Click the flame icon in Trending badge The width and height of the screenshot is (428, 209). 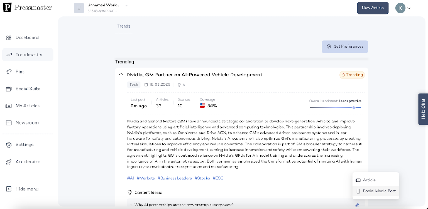343,75
